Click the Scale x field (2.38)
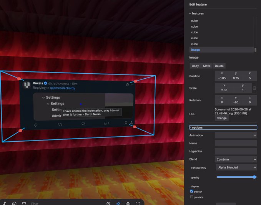Image resolution: width=261 pixels, height=205 pixels. pos(224,90)
